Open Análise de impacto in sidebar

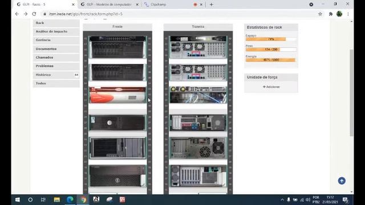(x=56, y=31)
